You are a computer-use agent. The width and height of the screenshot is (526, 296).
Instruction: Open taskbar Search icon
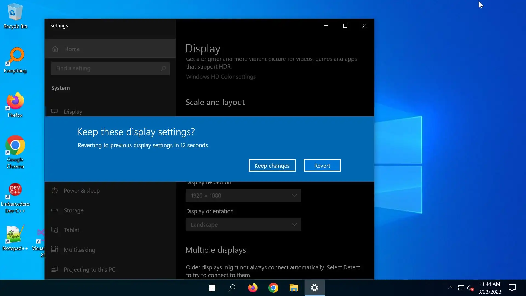(x=232, y=288)
